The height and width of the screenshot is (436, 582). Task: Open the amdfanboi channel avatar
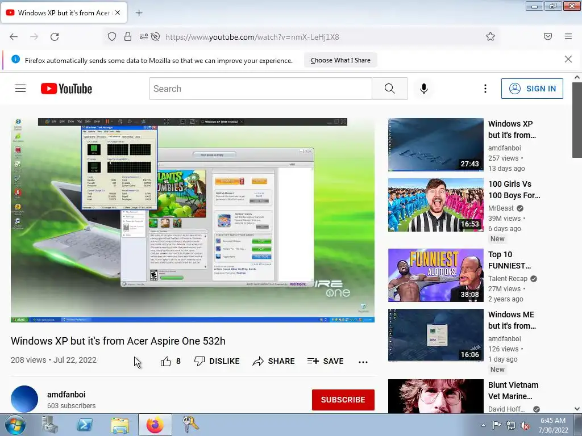tap(24, 399)
